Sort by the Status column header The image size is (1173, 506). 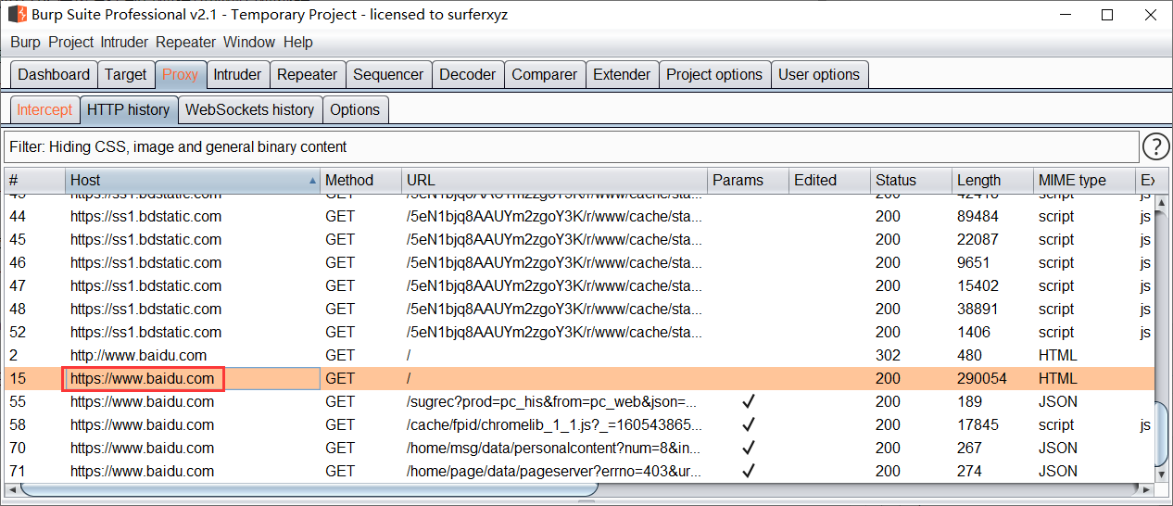(x=911, y=181)
